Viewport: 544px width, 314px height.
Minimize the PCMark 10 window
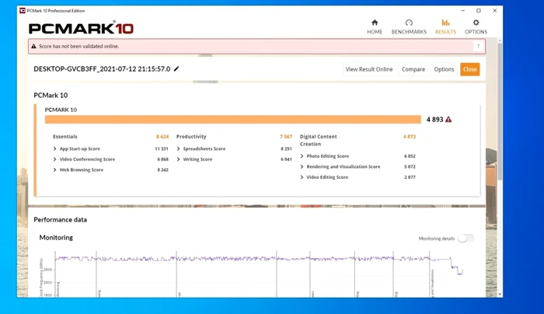(x=463, y=10)
